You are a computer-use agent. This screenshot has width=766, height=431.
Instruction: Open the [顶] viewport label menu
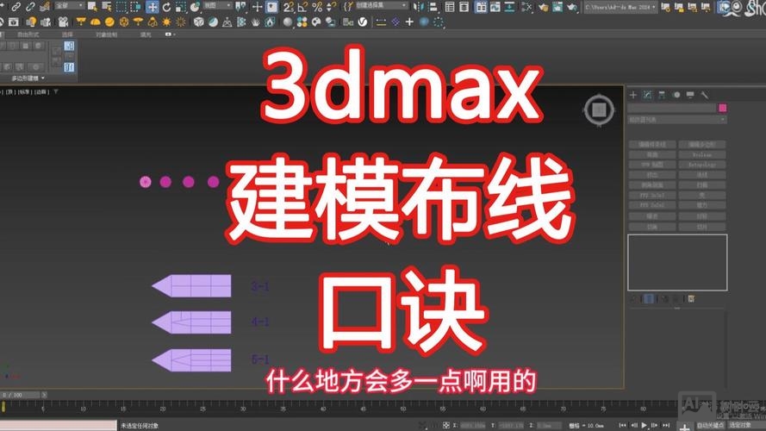point(9,92)
